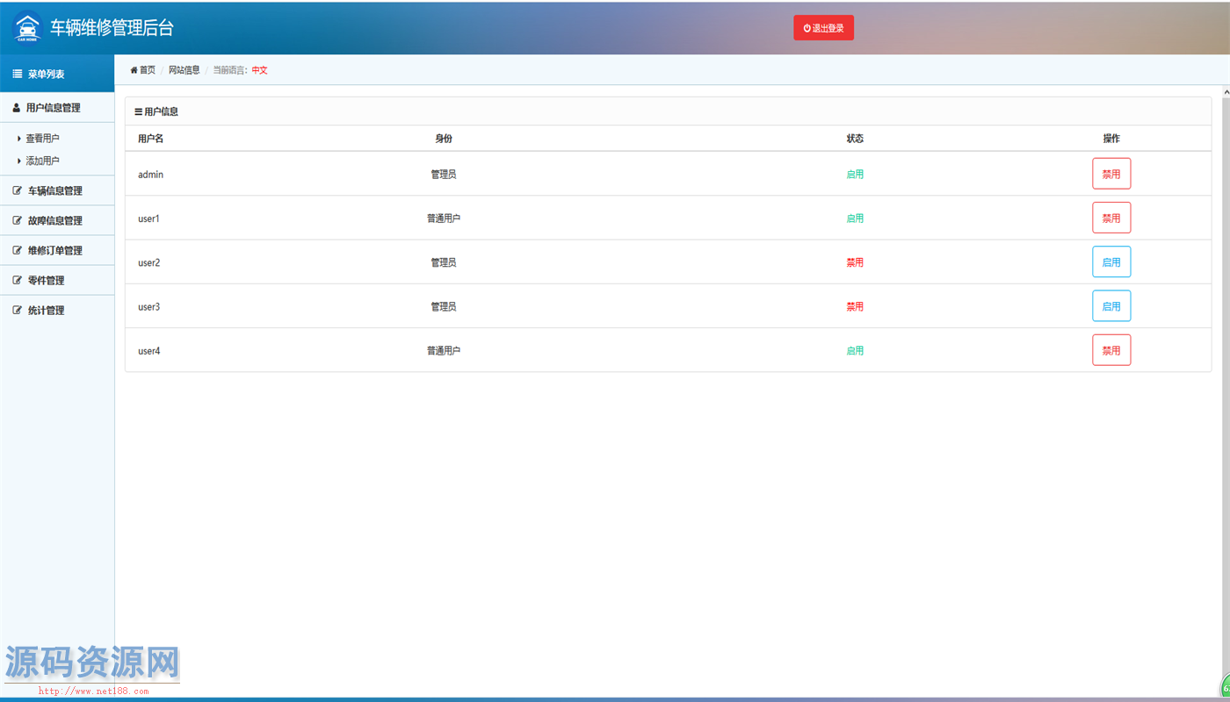Click the 当前语言 label
1230x702 pixels.
[231, 70]
